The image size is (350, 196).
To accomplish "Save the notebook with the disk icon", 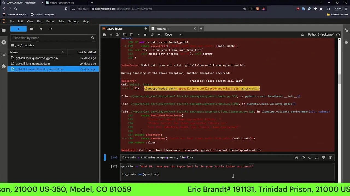I will (104, 35).
